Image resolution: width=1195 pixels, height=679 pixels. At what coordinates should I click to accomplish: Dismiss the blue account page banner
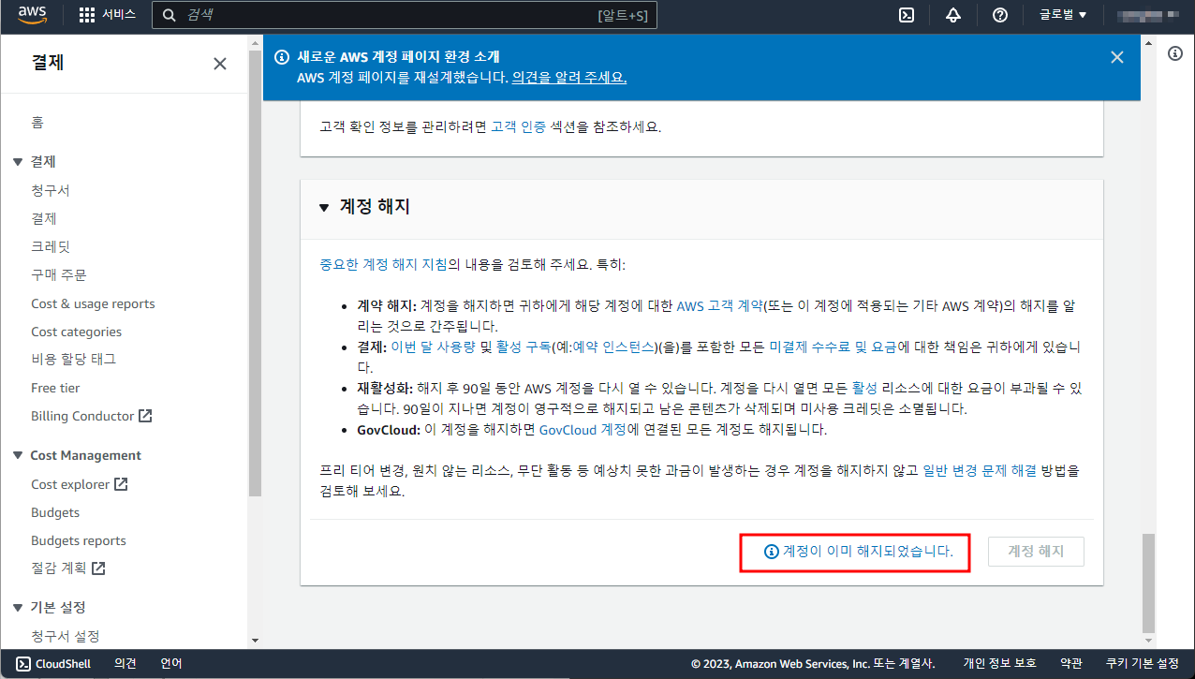(1116, 57)
